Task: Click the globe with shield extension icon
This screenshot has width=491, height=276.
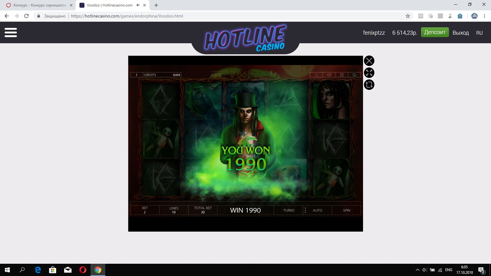Action: coord(431,16)
